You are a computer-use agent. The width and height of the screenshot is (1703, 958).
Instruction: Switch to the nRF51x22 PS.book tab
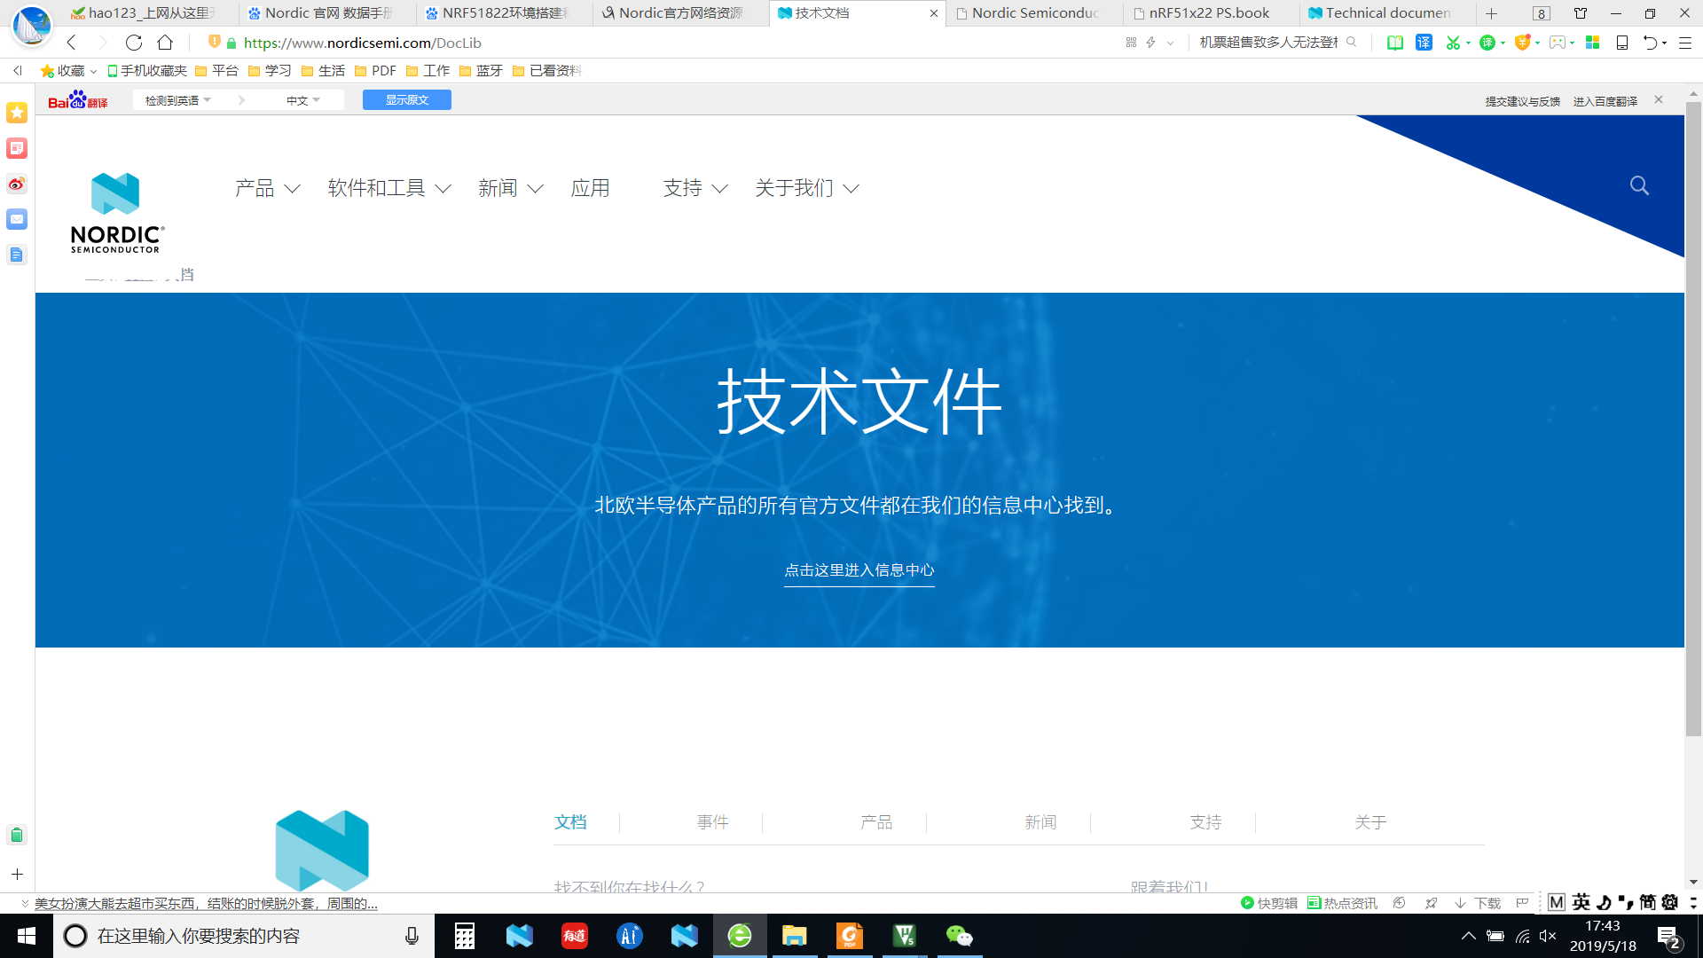tap(1209, 13)
